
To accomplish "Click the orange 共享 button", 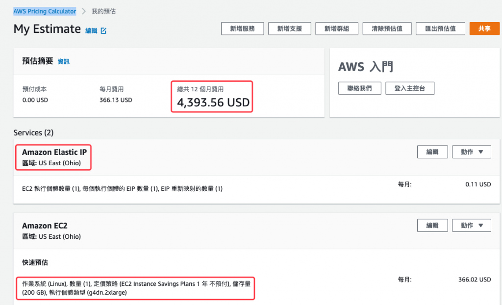I will click(484, 28).
